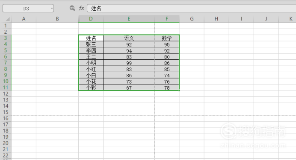Screen dimensions: 296x160
Task: Click the select-all corner triangle
Action: coord(8,19)
